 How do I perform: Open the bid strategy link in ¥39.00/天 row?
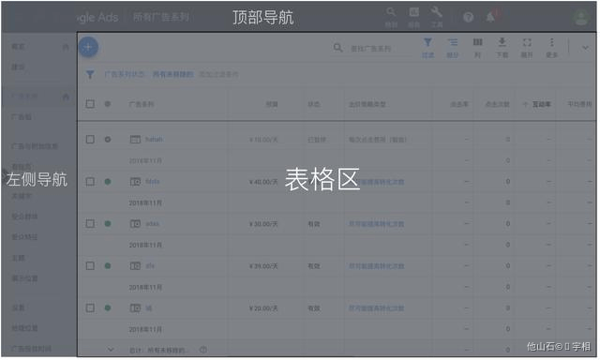click(x=376, y=266)
